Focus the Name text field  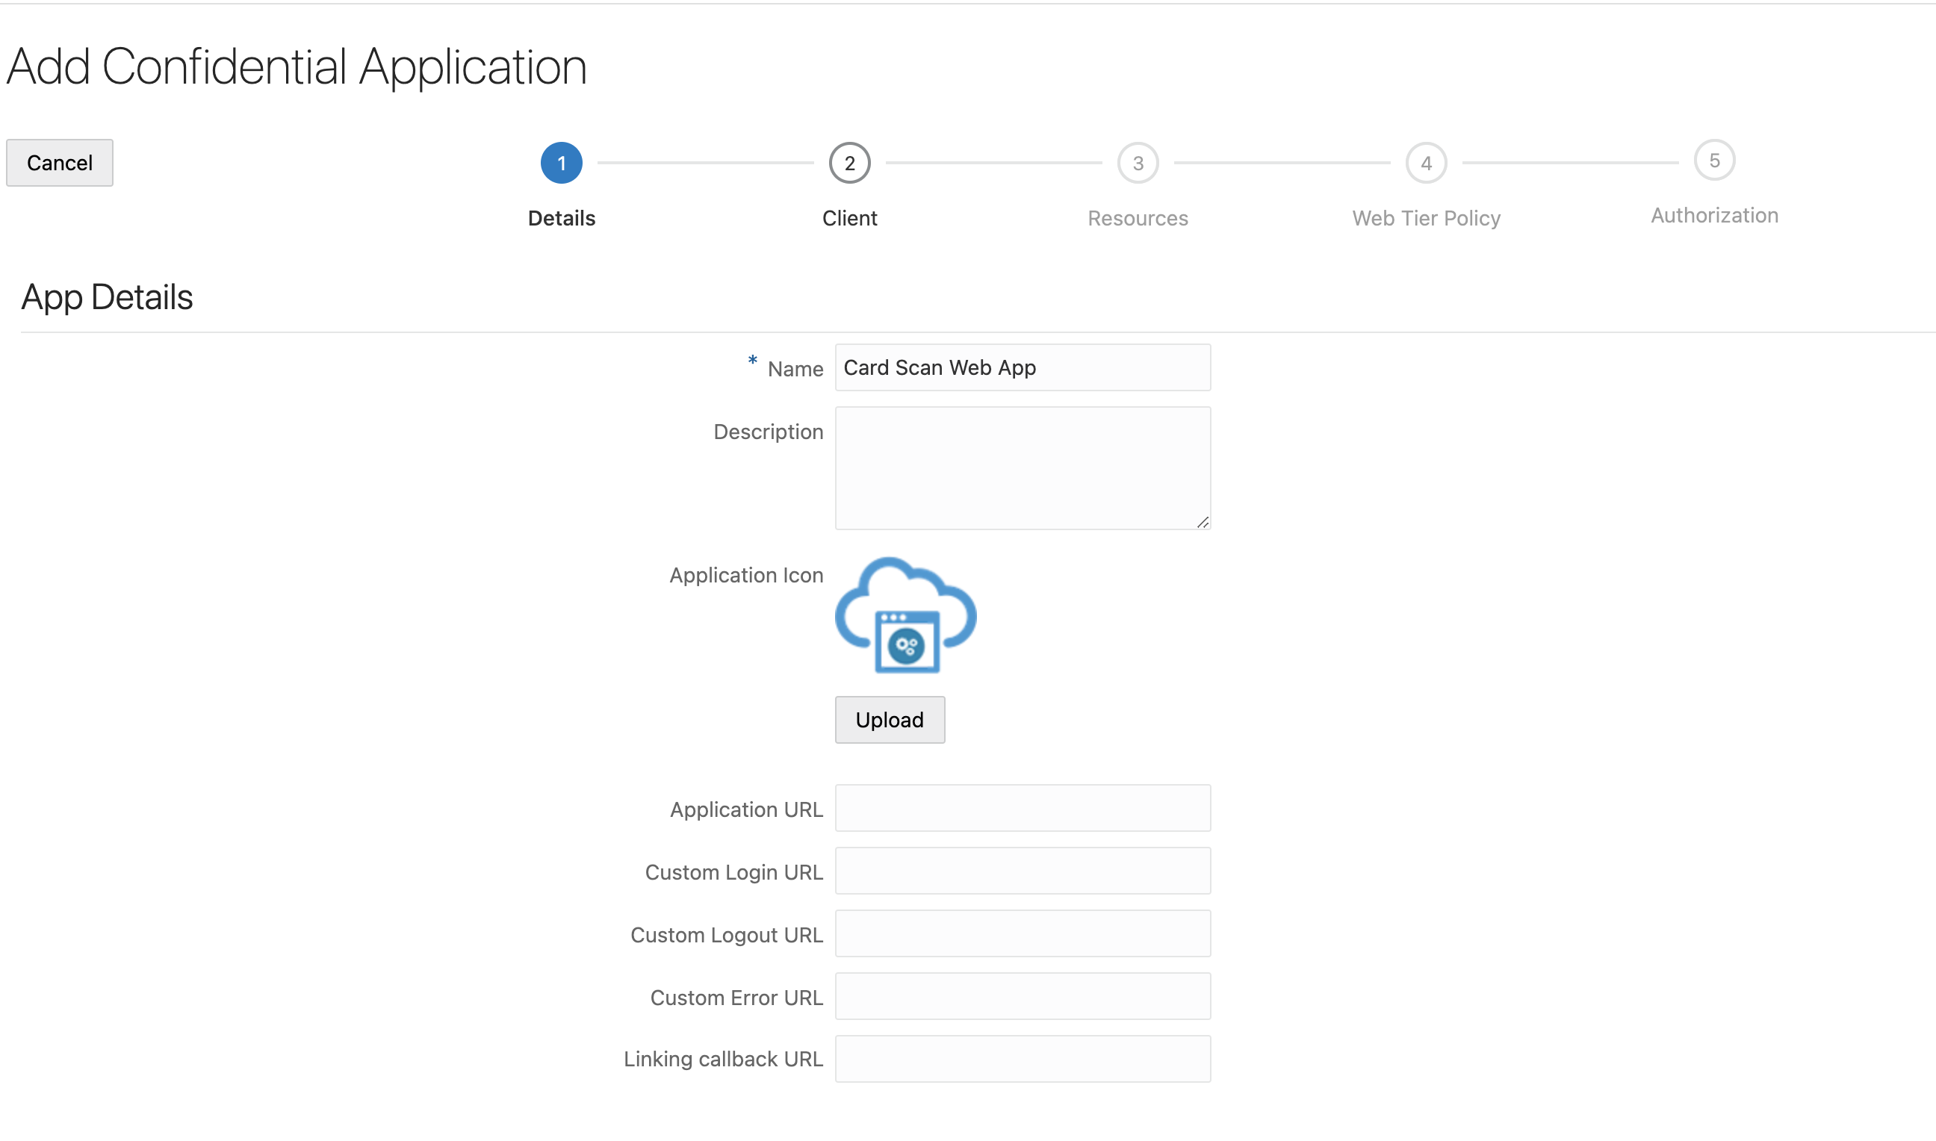(1022, 367)
